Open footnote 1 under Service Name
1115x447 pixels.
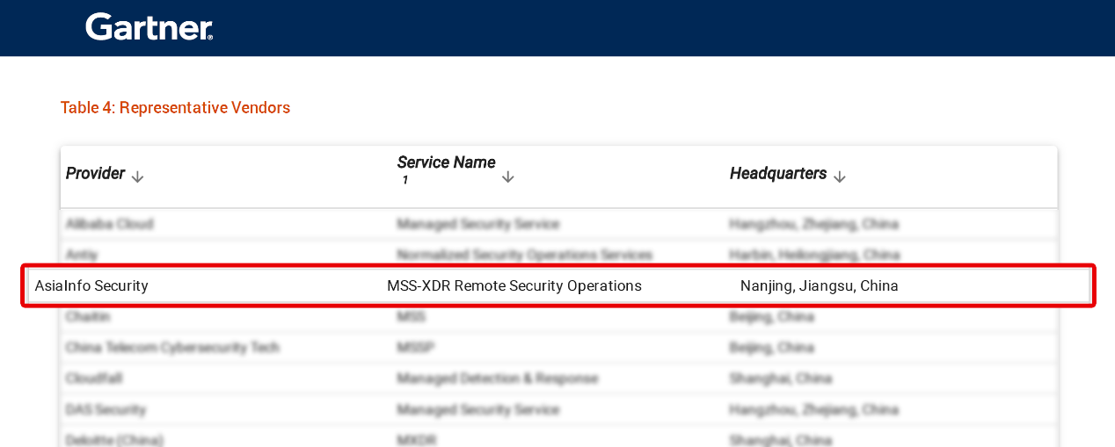[x=405, y=181]
